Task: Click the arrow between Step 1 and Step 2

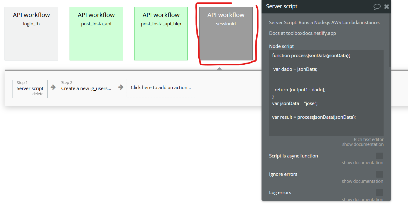Action: [x=53, y=87]
